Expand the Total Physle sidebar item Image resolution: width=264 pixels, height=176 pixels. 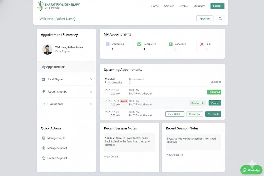click(91, 79)
